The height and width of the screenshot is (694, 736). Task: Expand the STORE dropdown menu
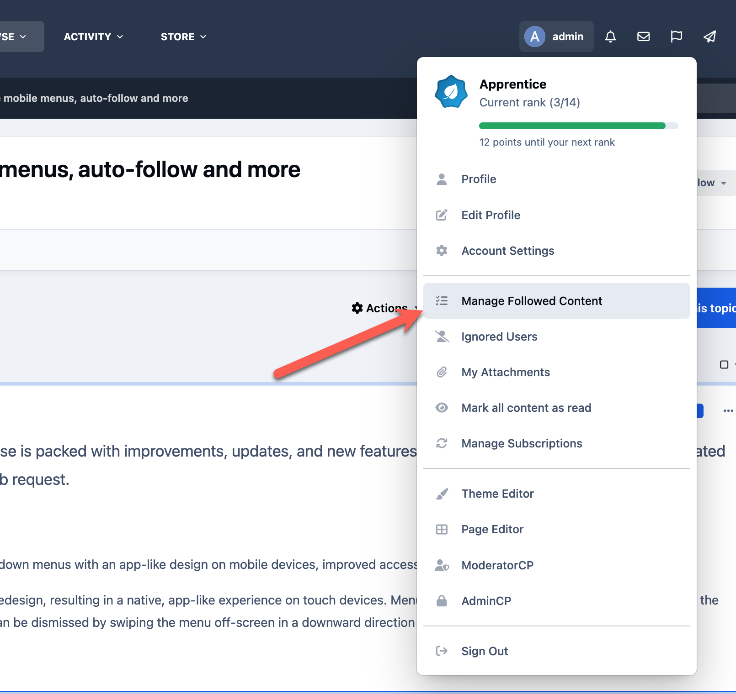tap(183, 37)
